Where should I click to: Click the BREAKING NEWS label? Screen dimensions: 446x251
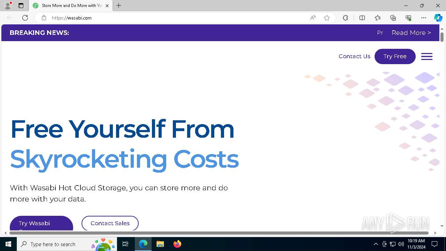[x=39, y=33]
